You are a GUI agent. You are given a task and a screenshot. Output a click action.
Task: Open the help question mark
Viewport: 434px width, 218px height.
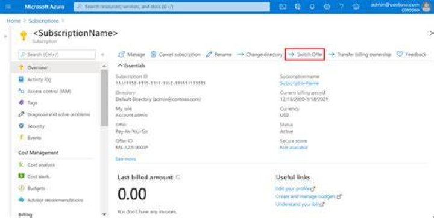pyautogui.click(x=342, y=7)
